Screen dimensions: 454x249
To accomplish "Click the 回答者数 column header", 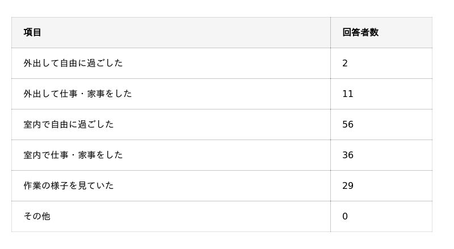I will (x=360, y=32).
